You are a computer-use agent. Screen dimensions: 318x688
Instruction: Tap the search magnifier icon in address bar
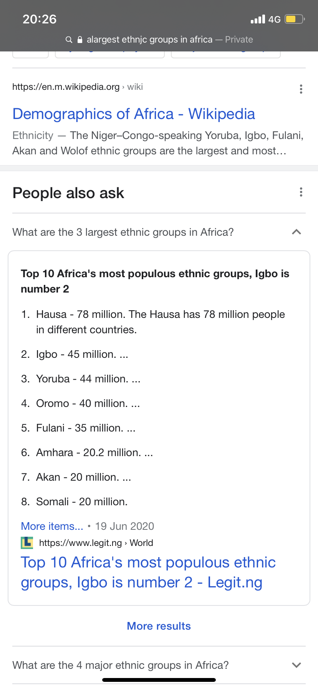(69, 40)
